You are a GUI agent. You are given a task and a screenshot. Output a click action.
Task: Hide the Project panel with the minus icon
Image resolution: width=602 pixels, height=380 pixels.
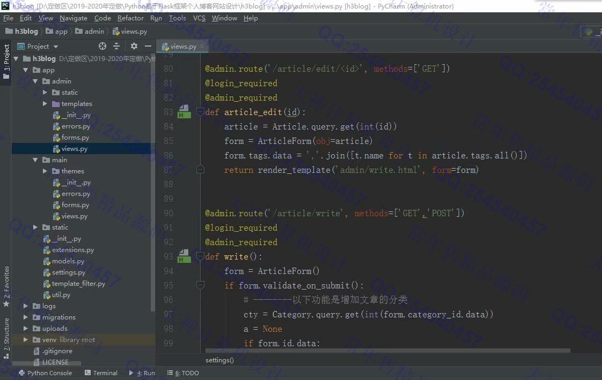pyautogui.click(x=148, y=47)
